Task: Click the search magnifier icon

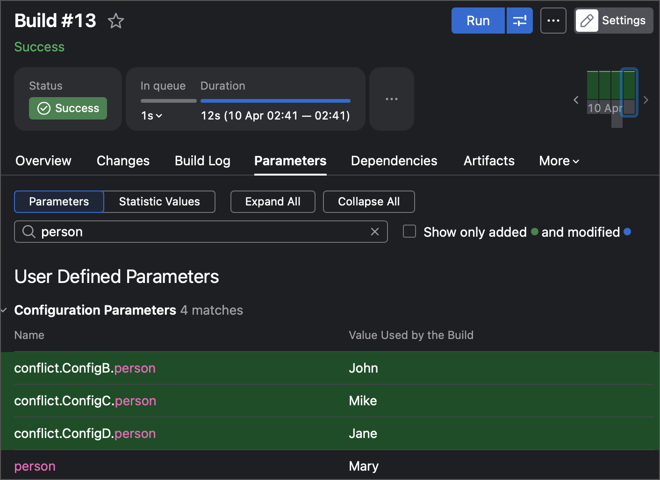Action: click(29, 232)
